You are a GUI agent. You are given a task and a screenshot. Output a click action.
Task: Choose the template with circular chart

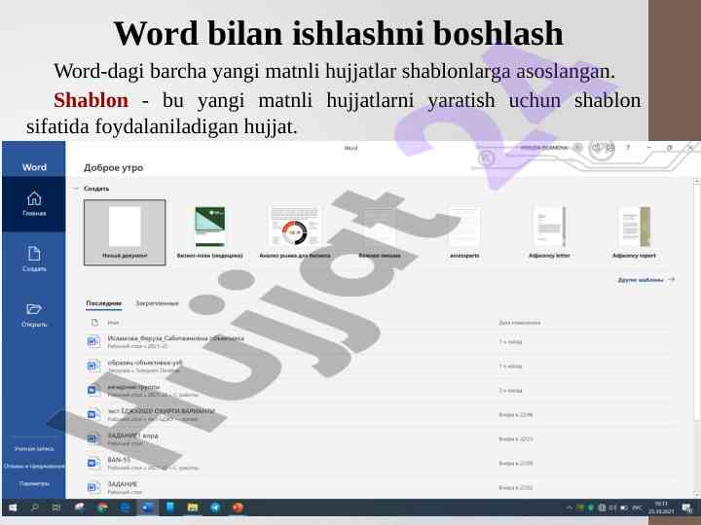[295, 227]
